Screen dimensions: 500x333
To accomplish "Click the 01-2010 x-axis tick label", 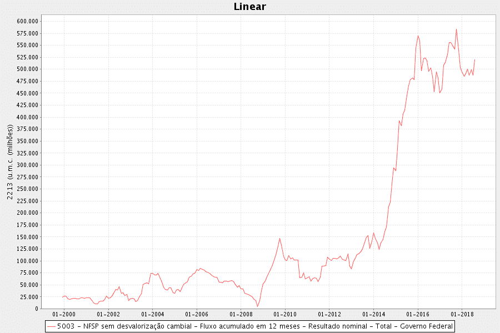I will pyautogui.click(x=285, y=314).
